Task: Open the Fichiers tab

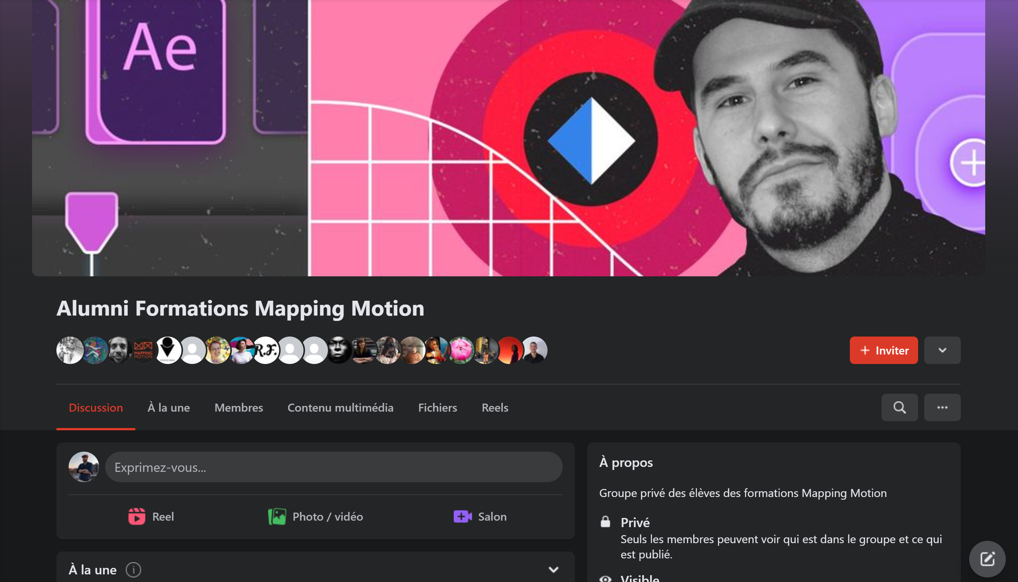Action: pyautogui.click(x=437, y=407)
